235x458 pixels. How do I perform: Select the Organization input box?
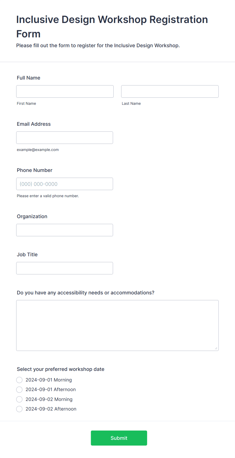pos(65,230)
